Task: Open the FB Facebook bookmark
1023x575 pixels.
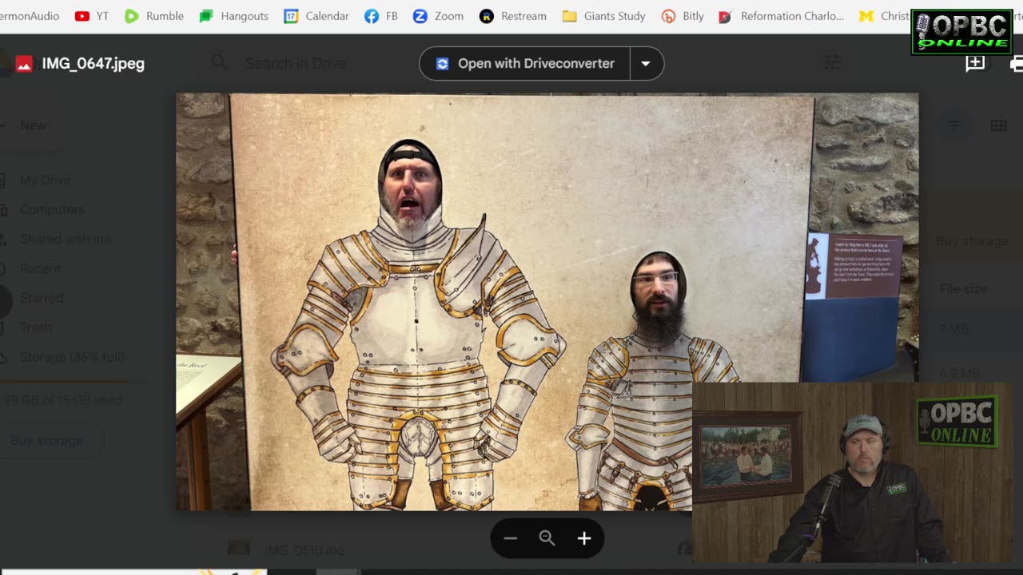Action: tap(381, 16)
